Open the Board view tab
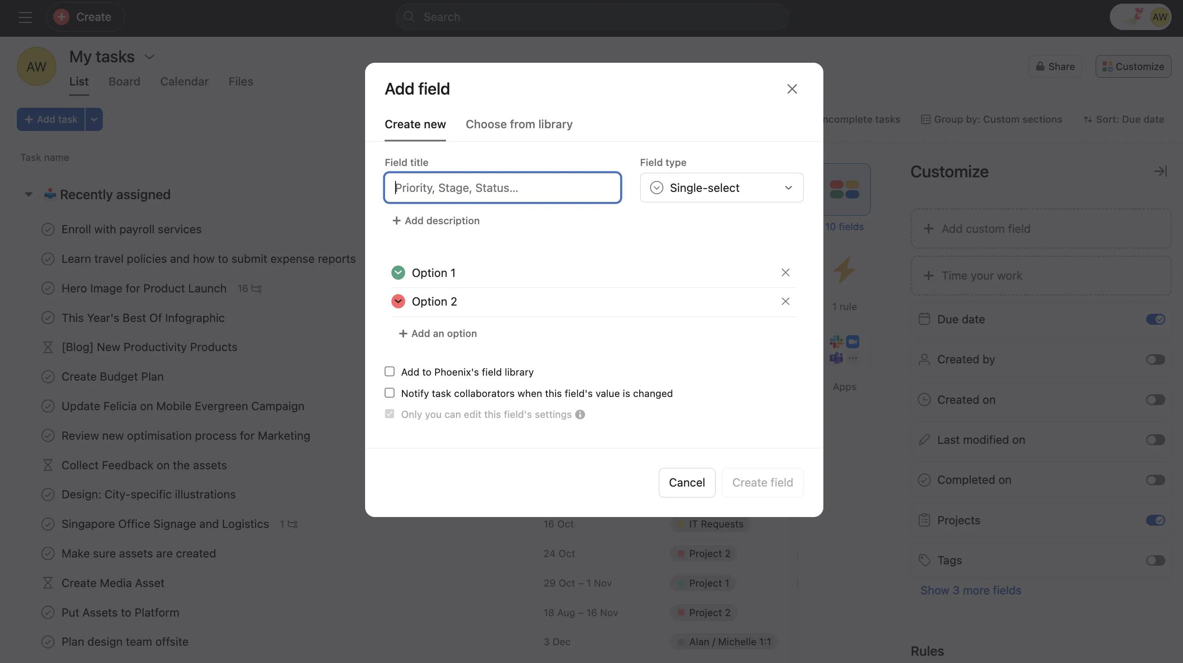 coord(124,81)
